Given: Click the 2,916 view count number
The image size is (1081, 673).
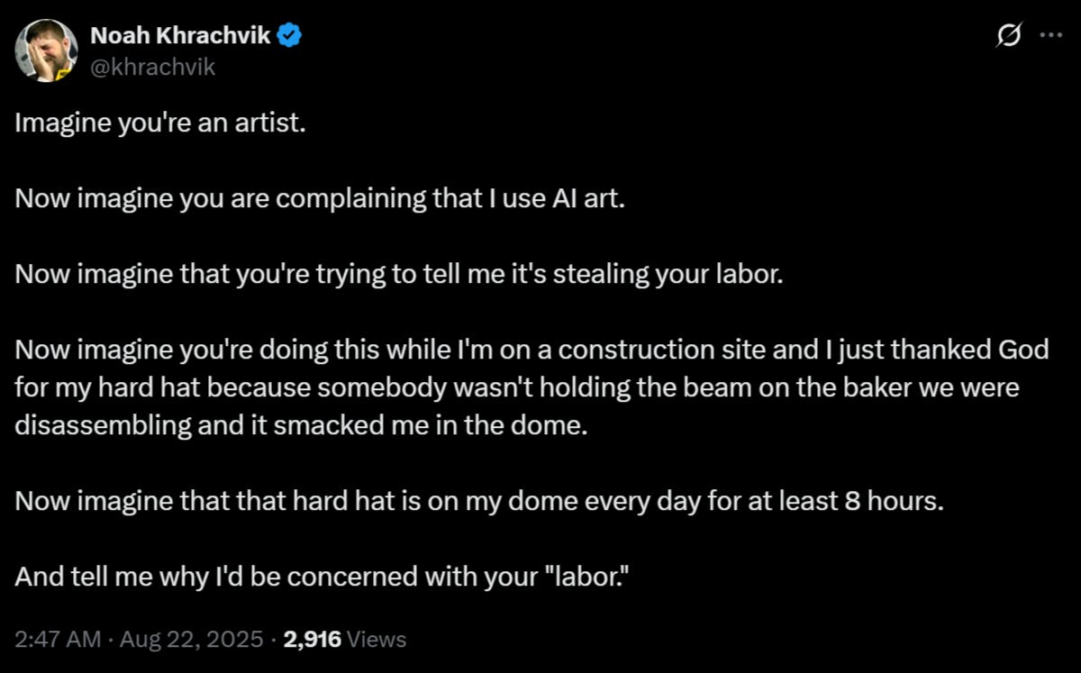Looking at the screenshot, I should pyautogui.click(x=313, y=640).
